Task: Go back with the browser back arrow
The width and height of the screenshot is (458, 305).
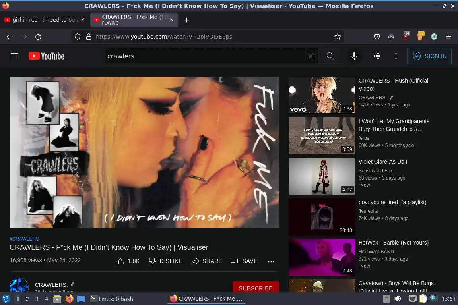Action: pos(10,37)
